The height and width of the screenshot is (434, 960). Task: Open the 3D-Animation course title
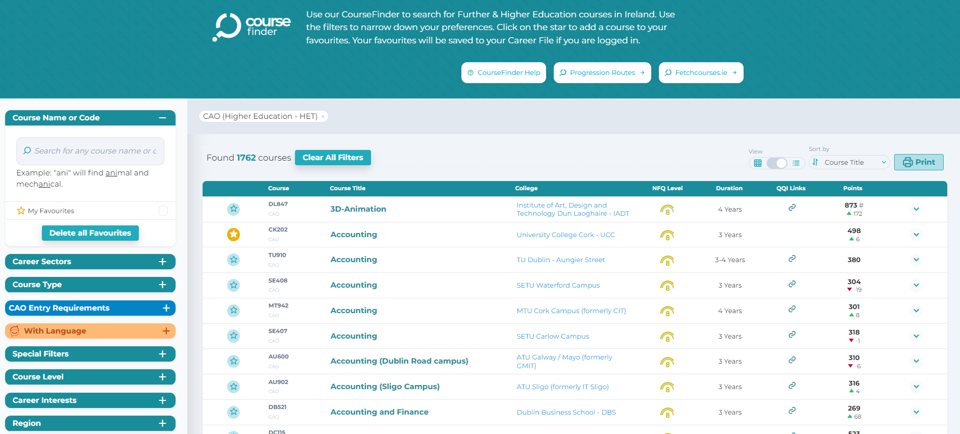[358, 209]
